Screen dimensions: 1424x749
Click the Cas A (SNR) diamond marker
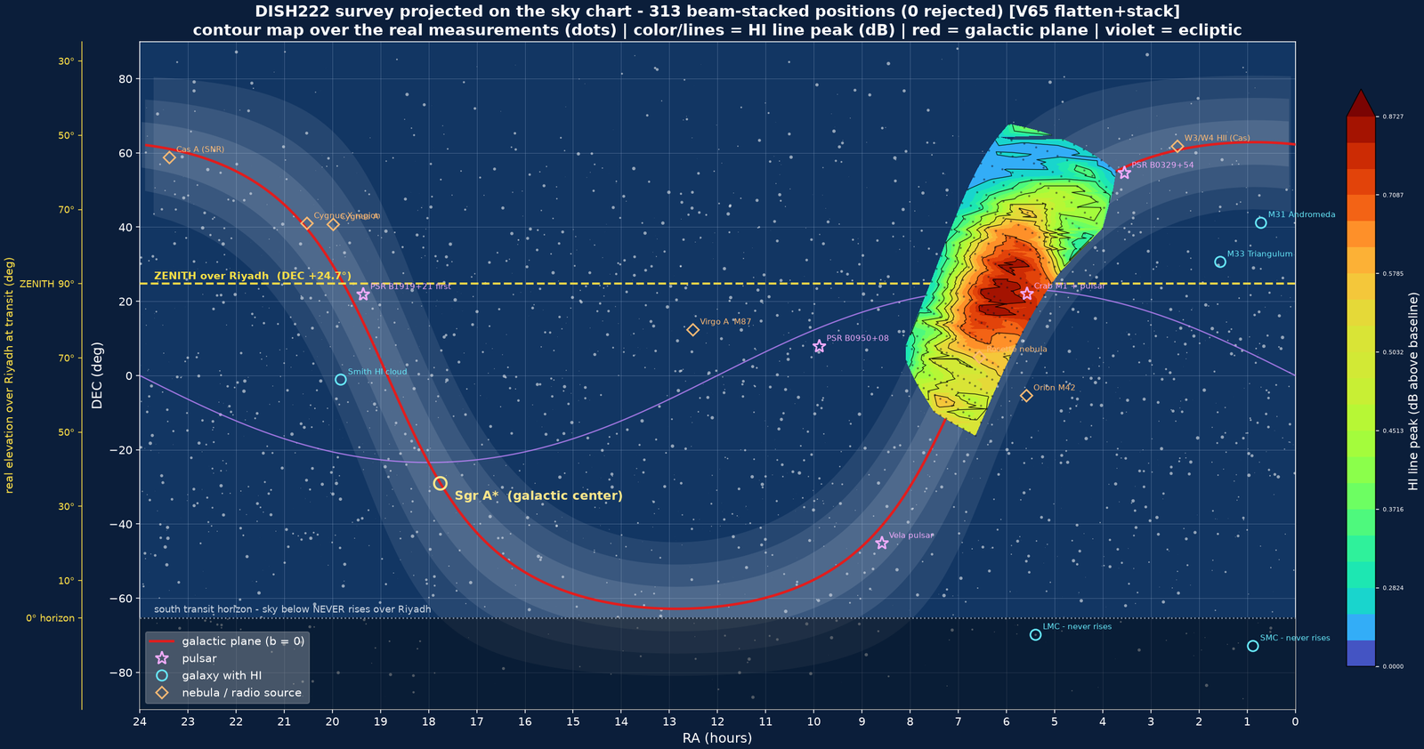coord(169,157)
